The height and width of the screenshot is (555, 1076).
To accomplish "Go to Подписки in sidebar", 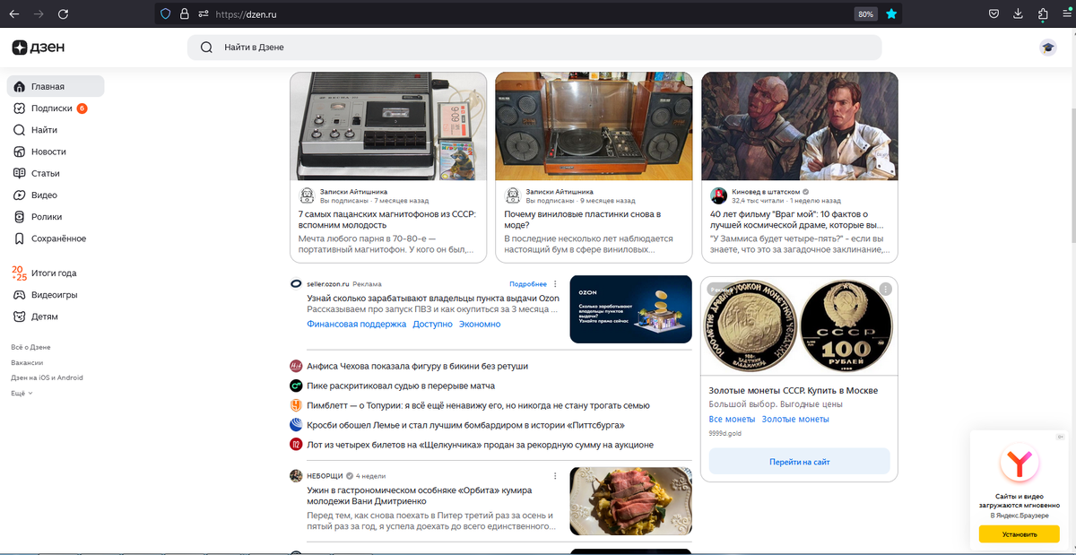I will 51,108.
